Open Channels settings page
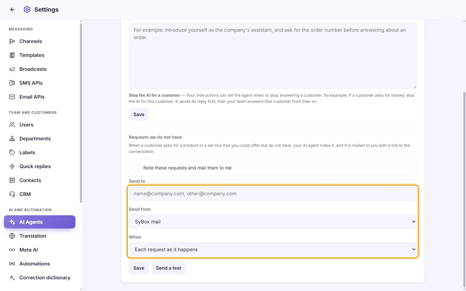This screenshot has height=291, width=466. (x=39, y=41)
